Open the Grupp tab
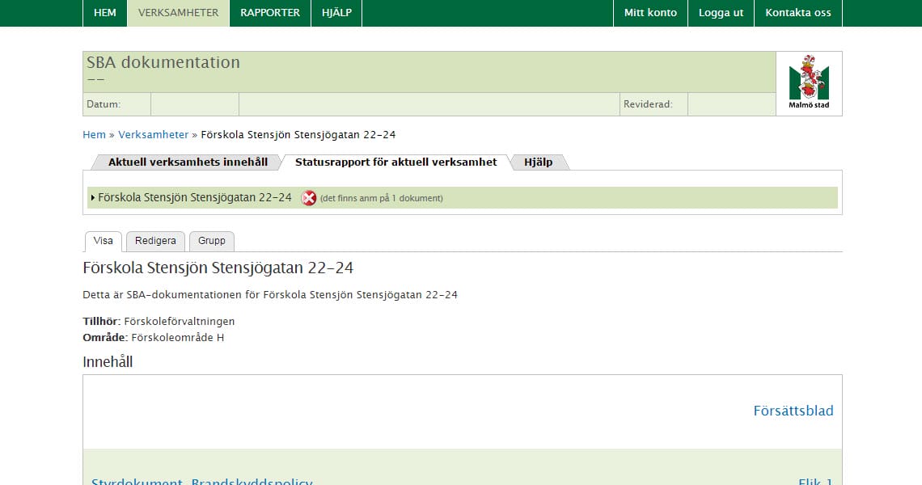This screenshot has height=485, width=922. [x=212, y=241]
